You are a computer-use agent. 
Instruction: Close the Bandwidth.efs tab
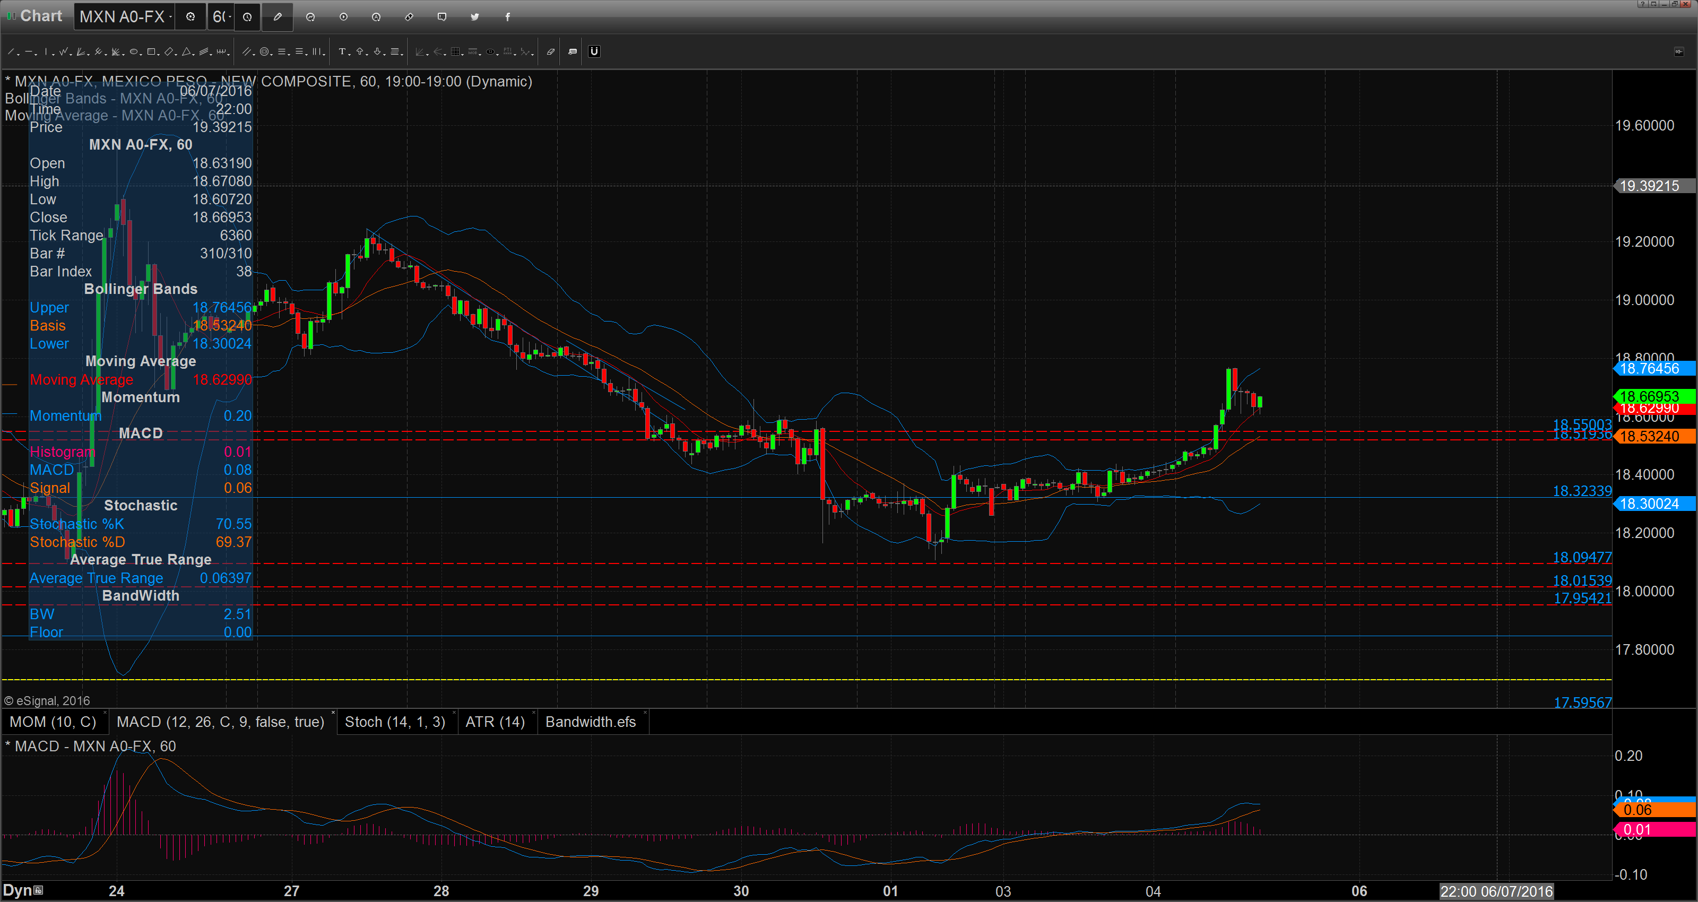pyautogui.click(x=645, y=713)
